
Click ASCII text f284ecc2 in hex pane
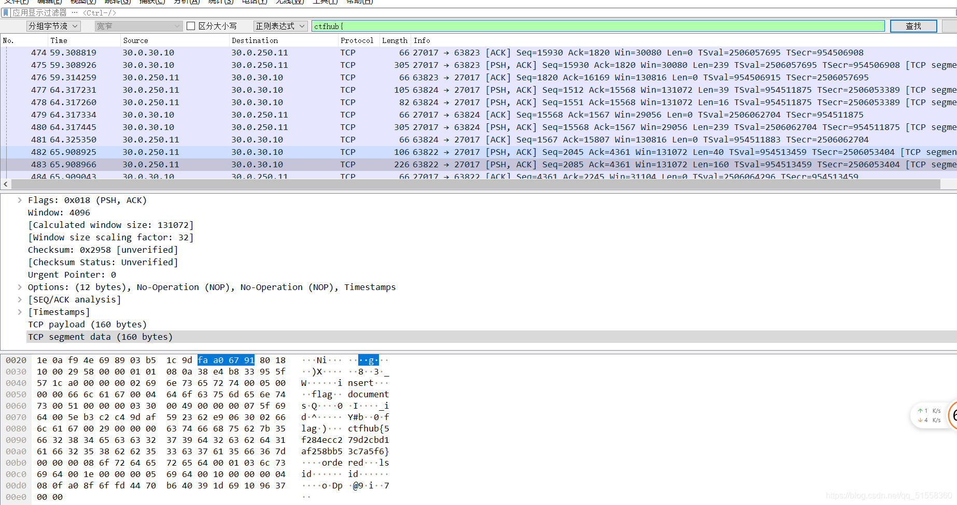(322, 440)
